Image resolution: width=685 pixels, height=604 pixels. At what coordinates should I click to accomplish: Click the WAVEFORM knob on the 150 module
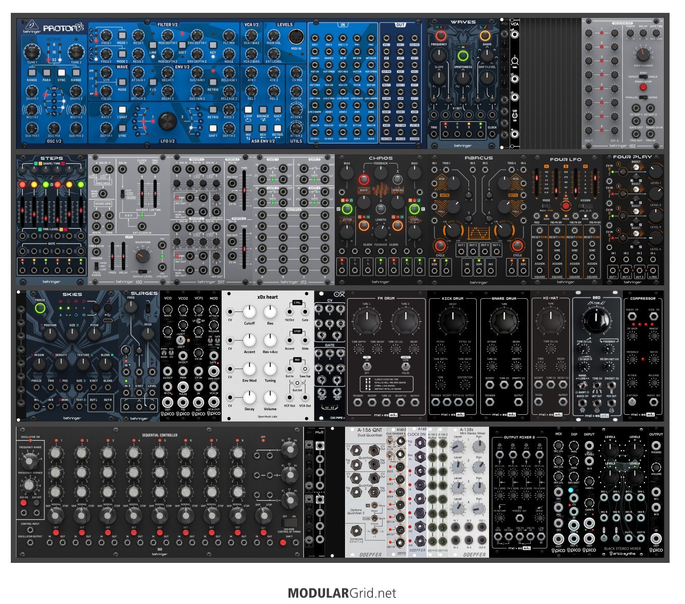pyautogui.click(x=142, y=255)
